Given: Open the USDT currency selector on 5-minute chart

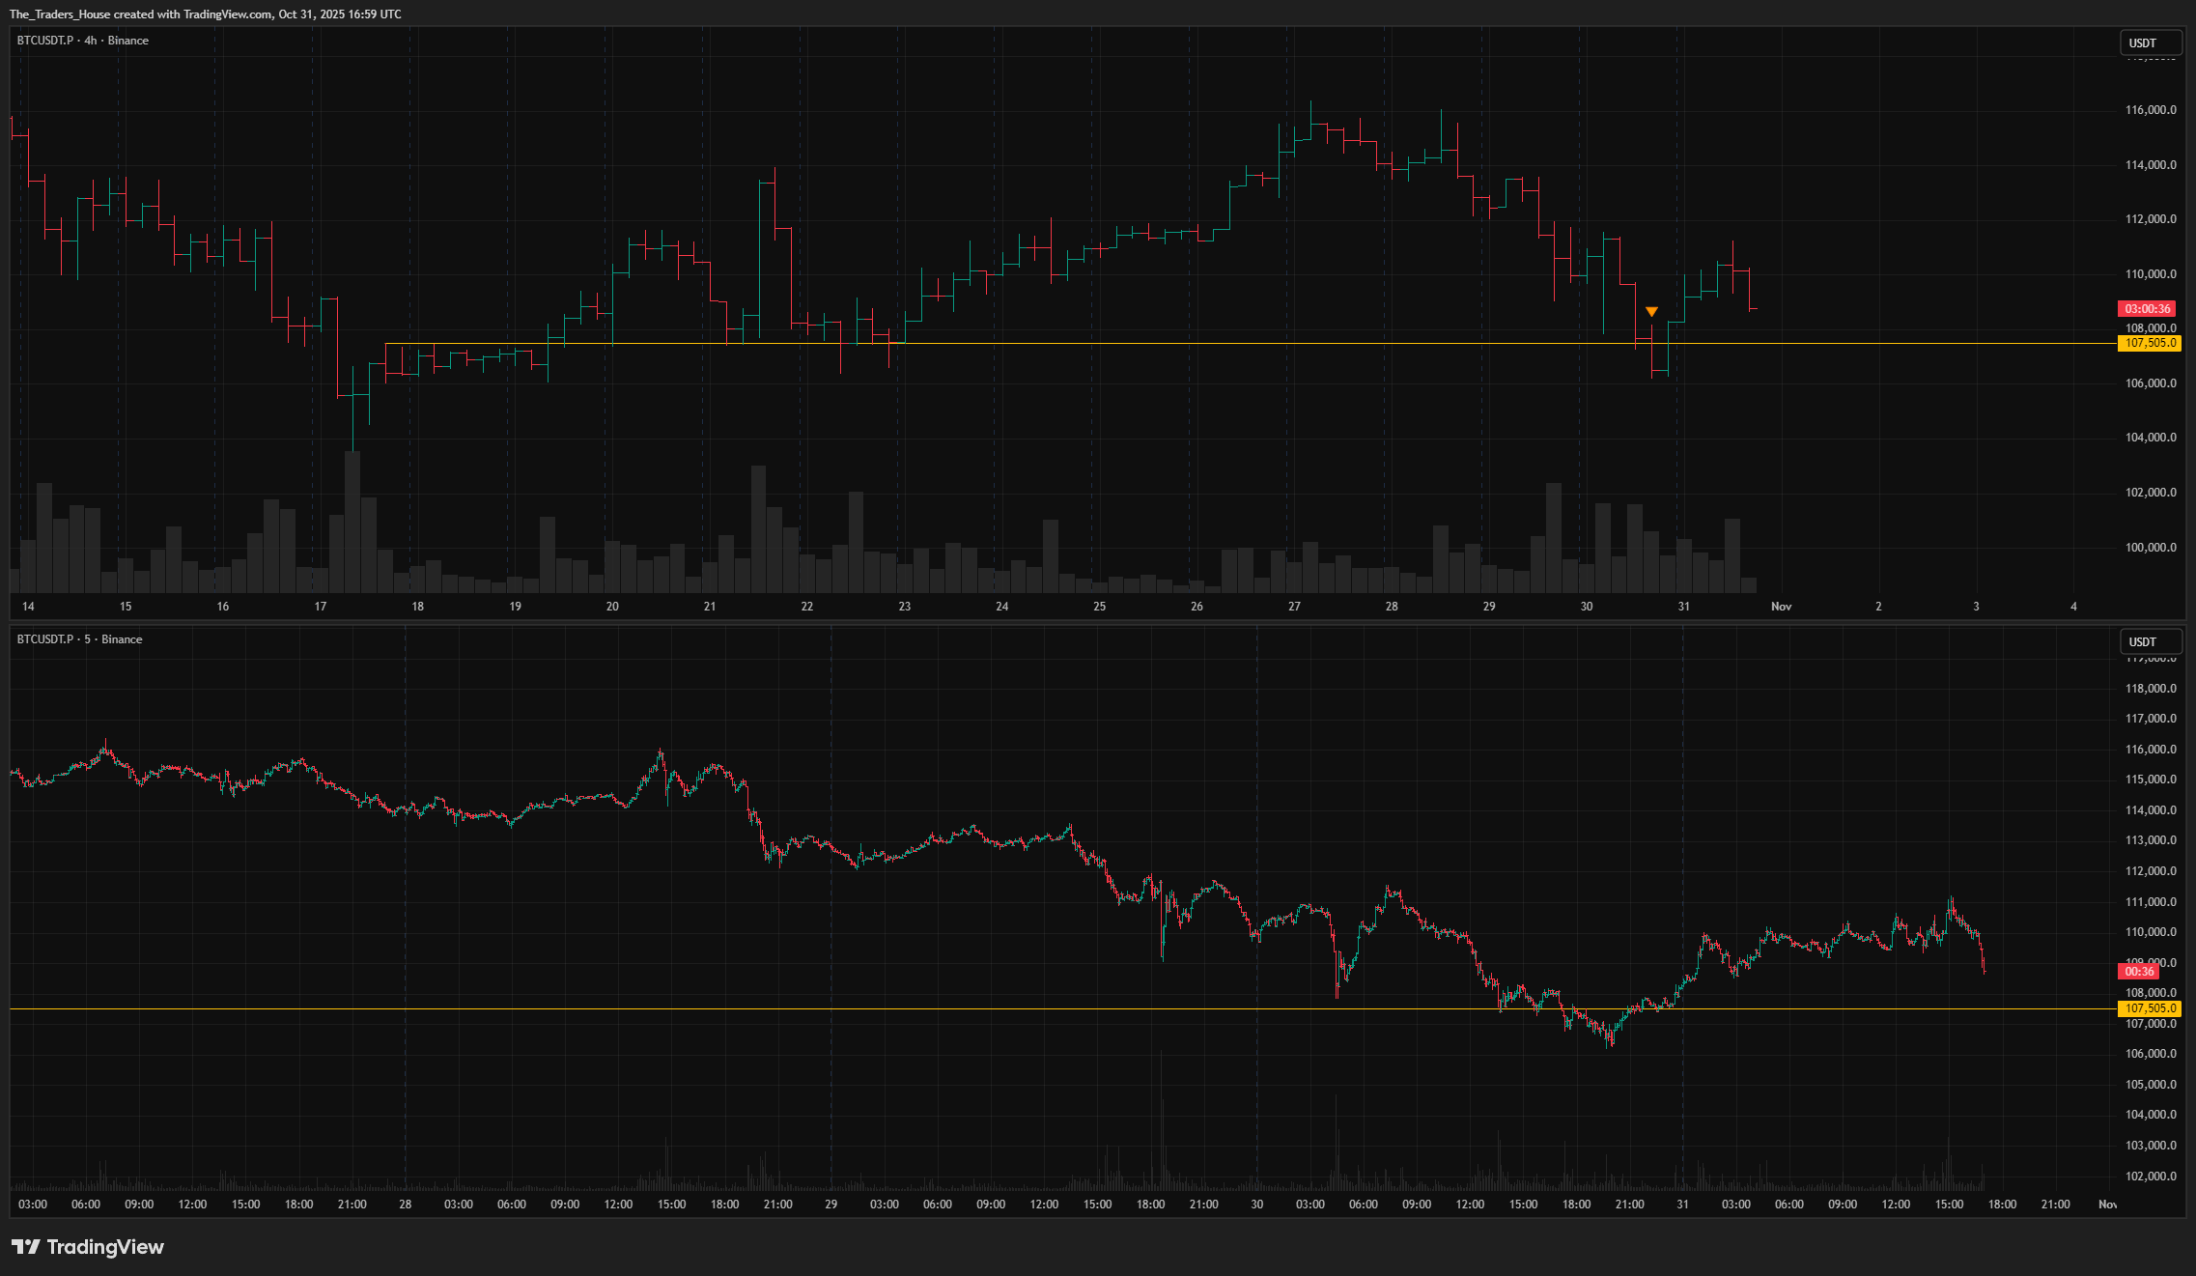Looking at the screenshot, I should click(x=2151, y=641).
